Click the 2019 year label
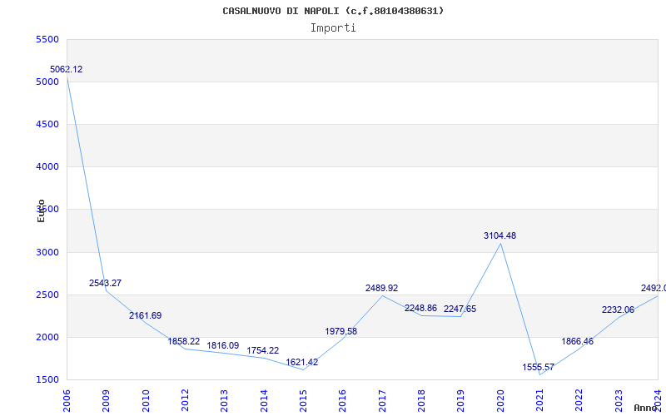The width and height of the screenshot is (666, 416). (x=460, y=400)
